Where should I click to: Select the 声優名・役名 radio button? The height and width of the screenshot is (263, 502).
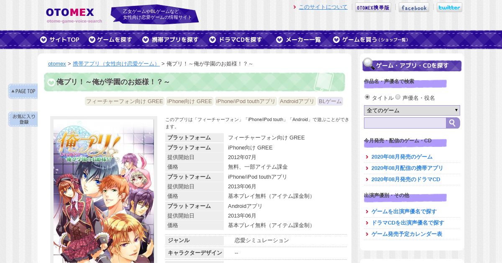pyautogui.click(x=398, y=97)
